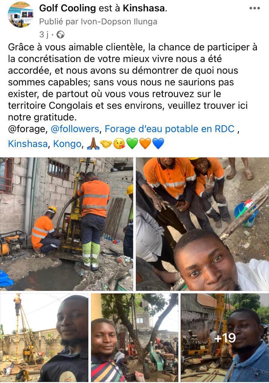This screenshot has height=383, width=269.
Task: Click the blue heart emoji
Action: coord(158,143)
